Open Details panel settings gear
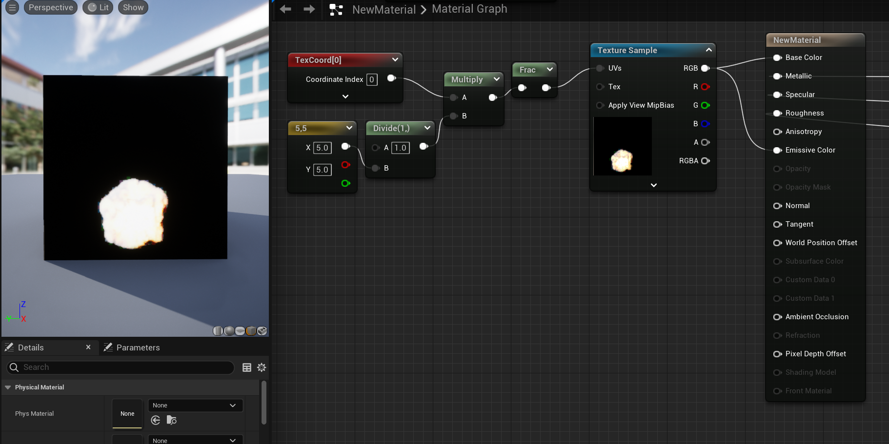The width and height of the screenshot is (889, 444). pos(262,367)
